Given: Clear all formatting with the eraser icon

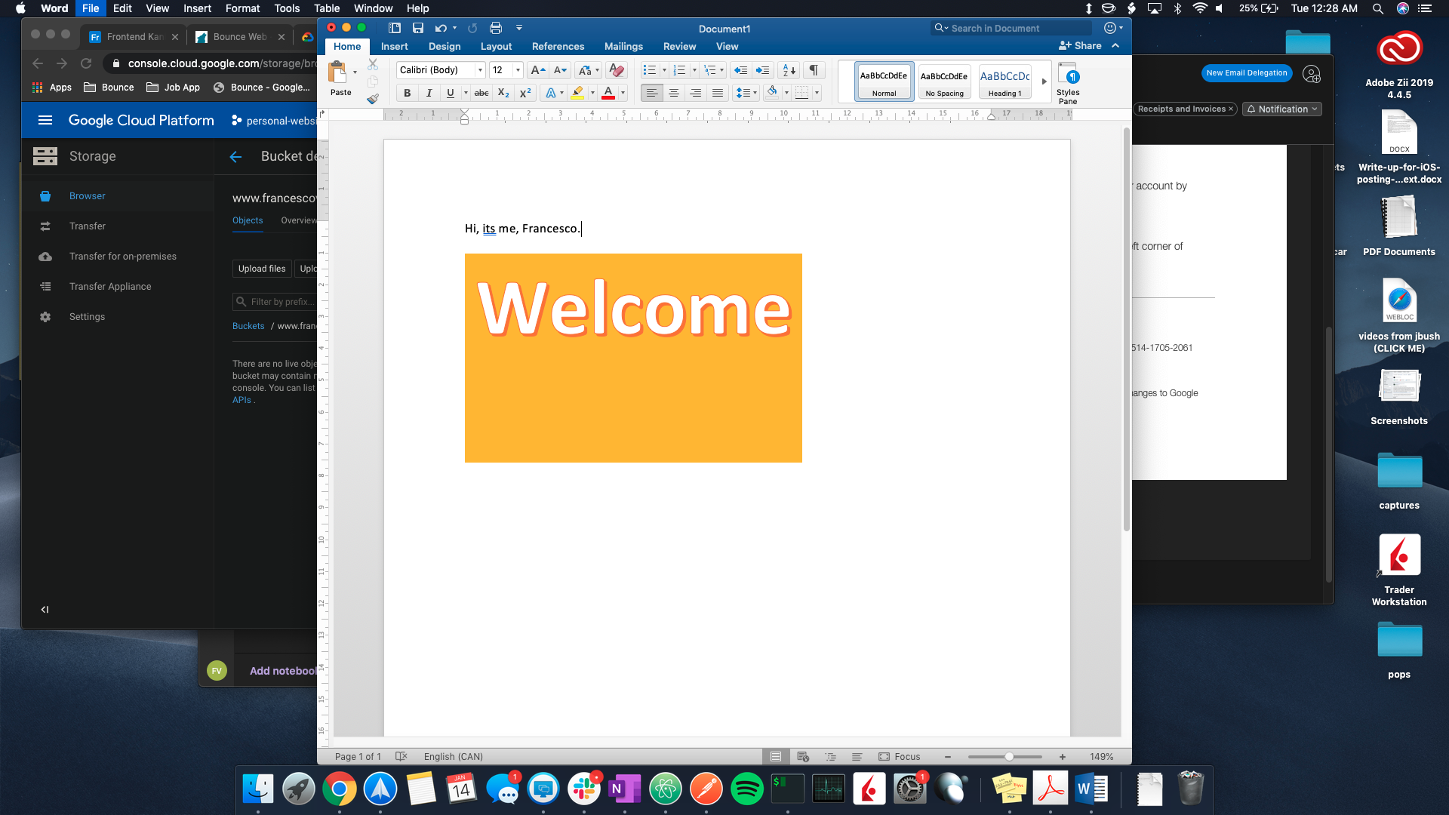Looking at the screenshot, I should click(617, 70).
